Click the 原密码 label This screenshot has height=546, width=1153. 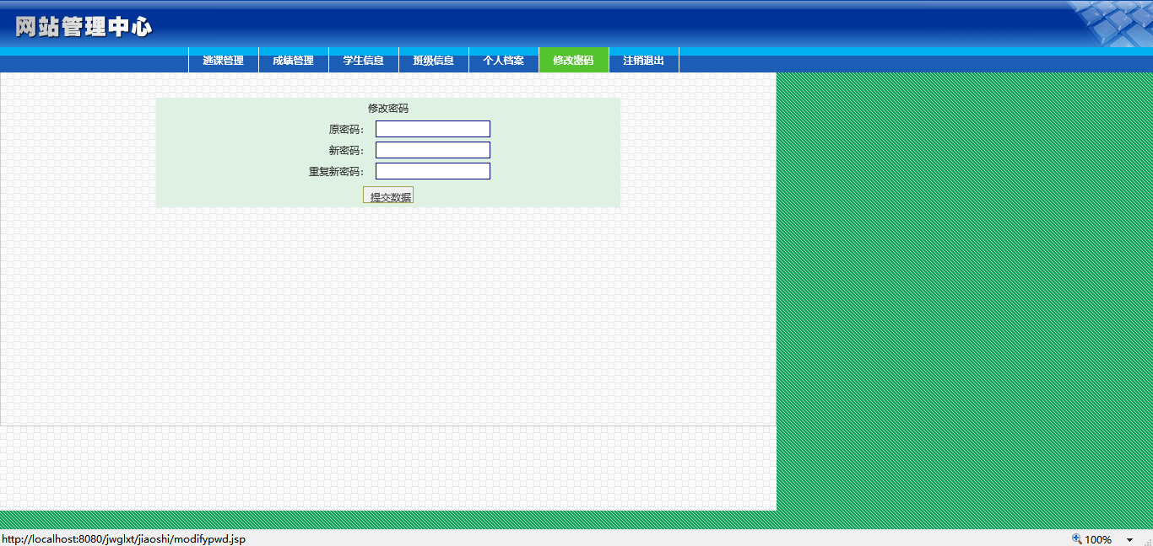tap(346, 129)
